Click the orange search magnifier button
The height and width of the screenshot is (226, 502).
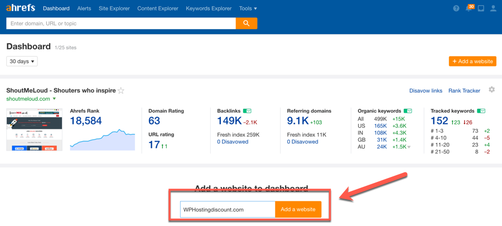[246, 23]
